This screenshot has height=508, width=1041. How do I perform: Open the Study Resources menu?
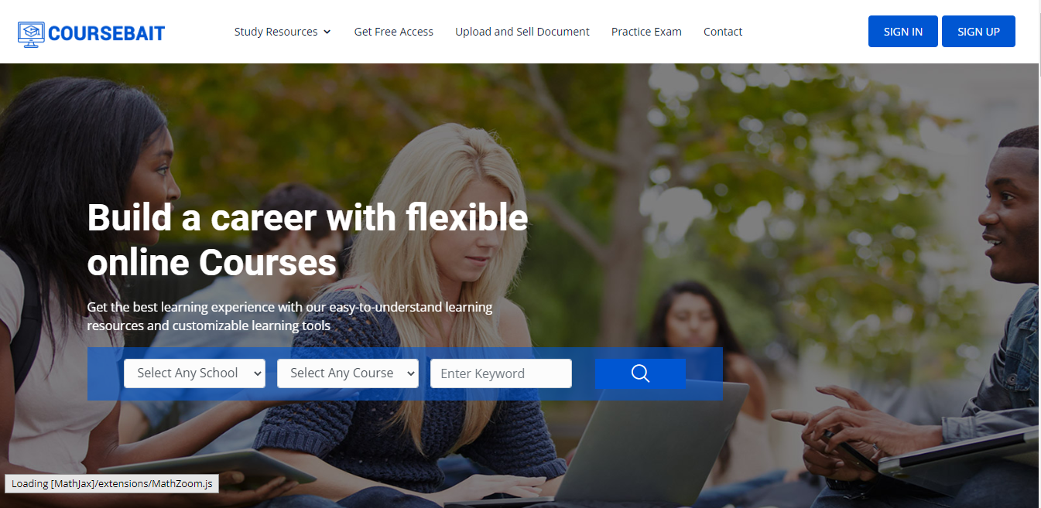click(283, 32)
